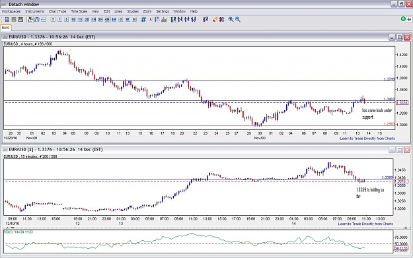
Task: Set time scale to 30 minutes
Action: tap(87, 19)
